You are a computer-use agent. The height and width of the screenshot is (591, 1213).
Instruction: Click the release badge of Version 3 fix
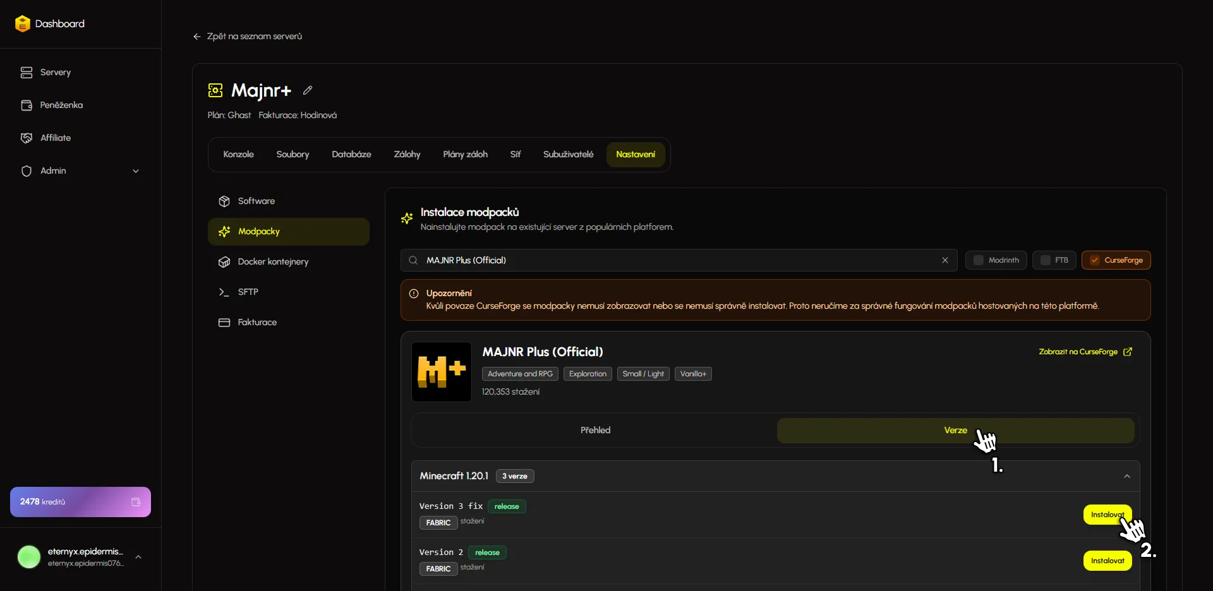507,506
